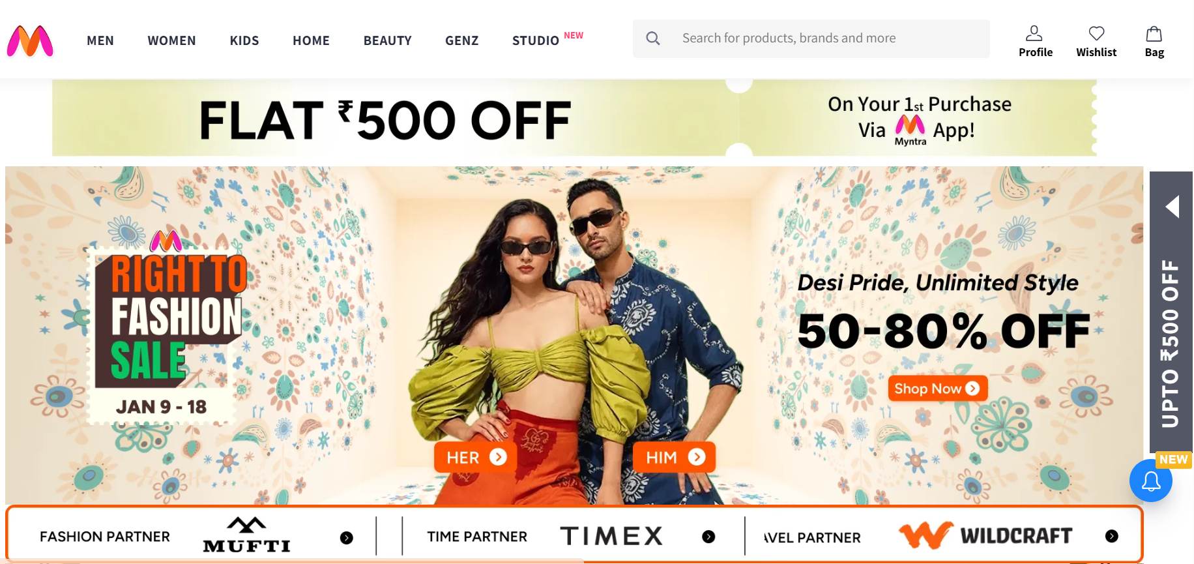Screen dimensions: 1194x564
Task: Click the Shop Now button
Action: pyautogui.click(x=938, y=389)
